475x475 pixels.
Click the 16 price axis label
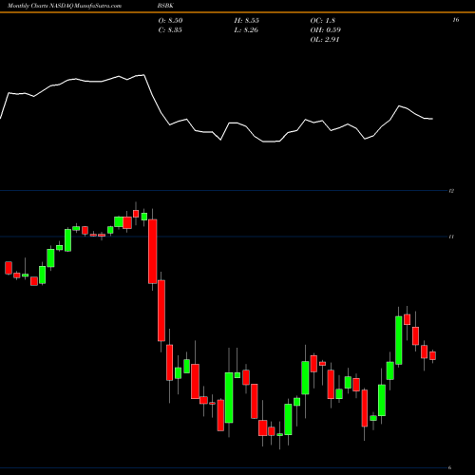(x=456, y=20)
